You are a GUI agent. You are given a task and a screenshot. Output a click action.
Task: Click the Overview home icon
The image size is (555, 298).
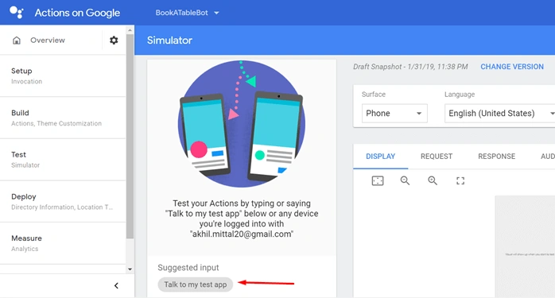tap(17, 41)
